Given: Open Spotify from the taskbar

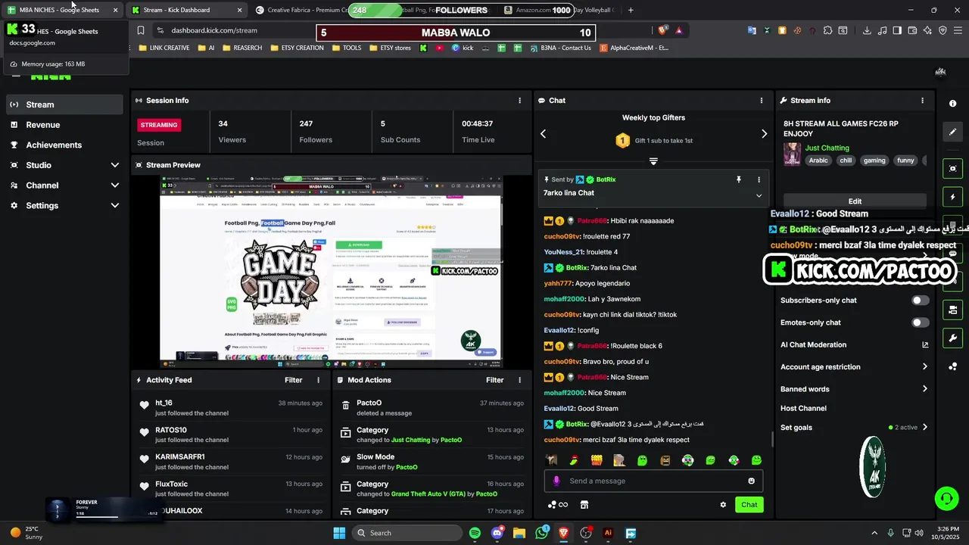Looking at the screenshot, I should (475, 533).
